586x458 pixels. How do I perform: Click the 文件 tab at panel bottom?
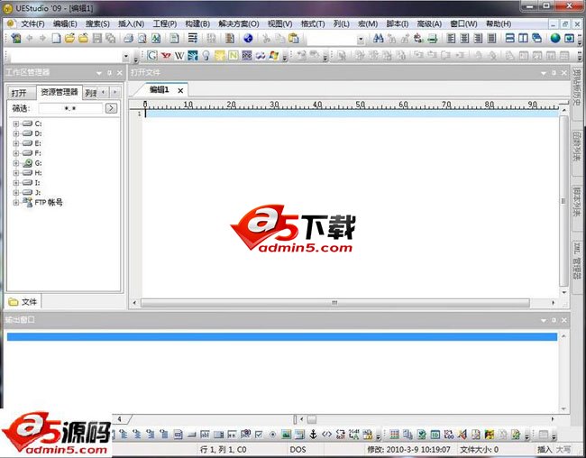23,301
